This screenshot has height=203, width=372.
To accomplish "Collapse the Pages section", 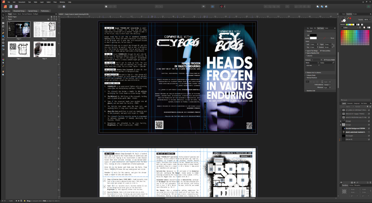I will pyautogui.click(x=6, y=19).
